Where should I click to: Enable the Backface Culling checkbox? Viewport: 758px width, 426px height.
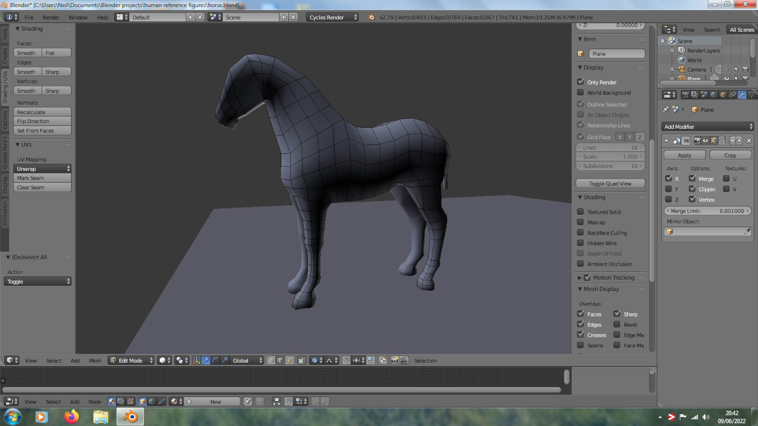(581, 233)
